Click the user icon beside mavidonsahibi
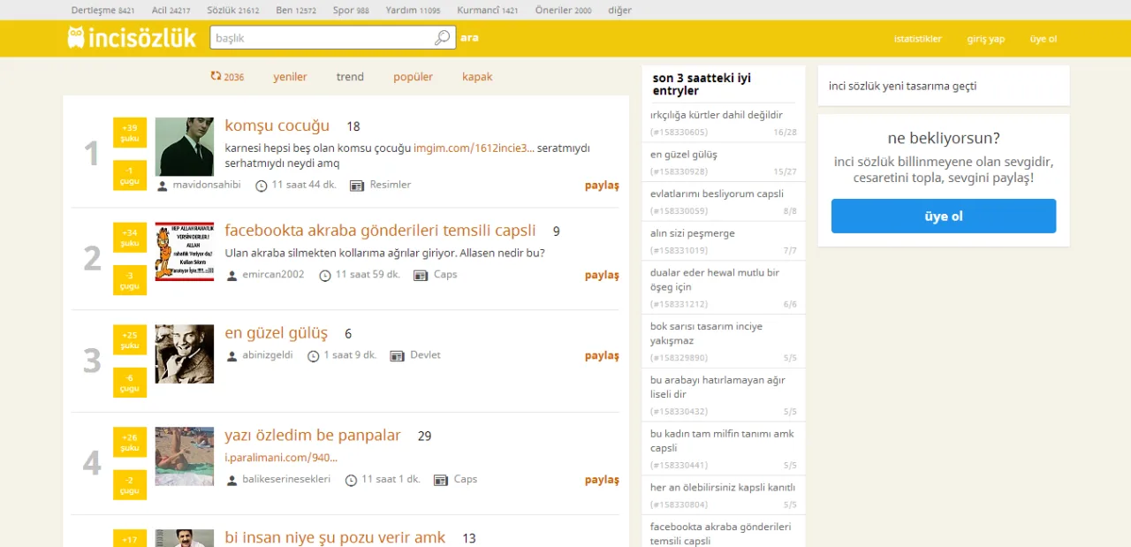Image resolution: width=1131 pixels, height=547 pixels. (x=163, y=186)
